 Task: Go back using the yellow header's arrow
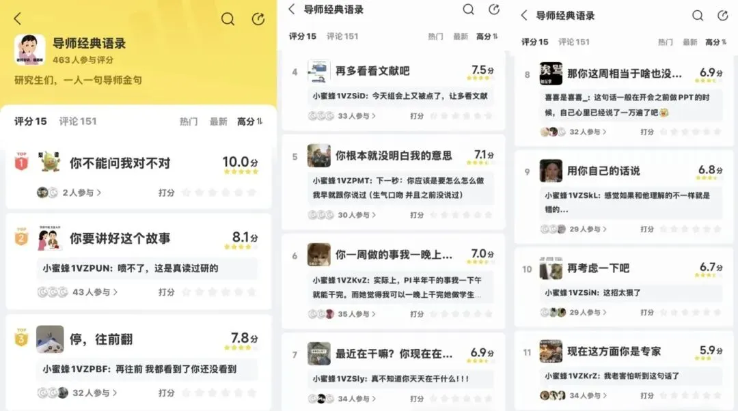(x=18, y=19)
